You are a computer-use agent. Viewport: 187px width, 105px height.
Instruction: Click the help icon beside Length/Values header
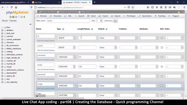tap(92, 29)
